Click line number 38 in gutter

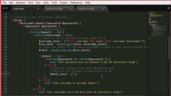(x=5, y=41)
